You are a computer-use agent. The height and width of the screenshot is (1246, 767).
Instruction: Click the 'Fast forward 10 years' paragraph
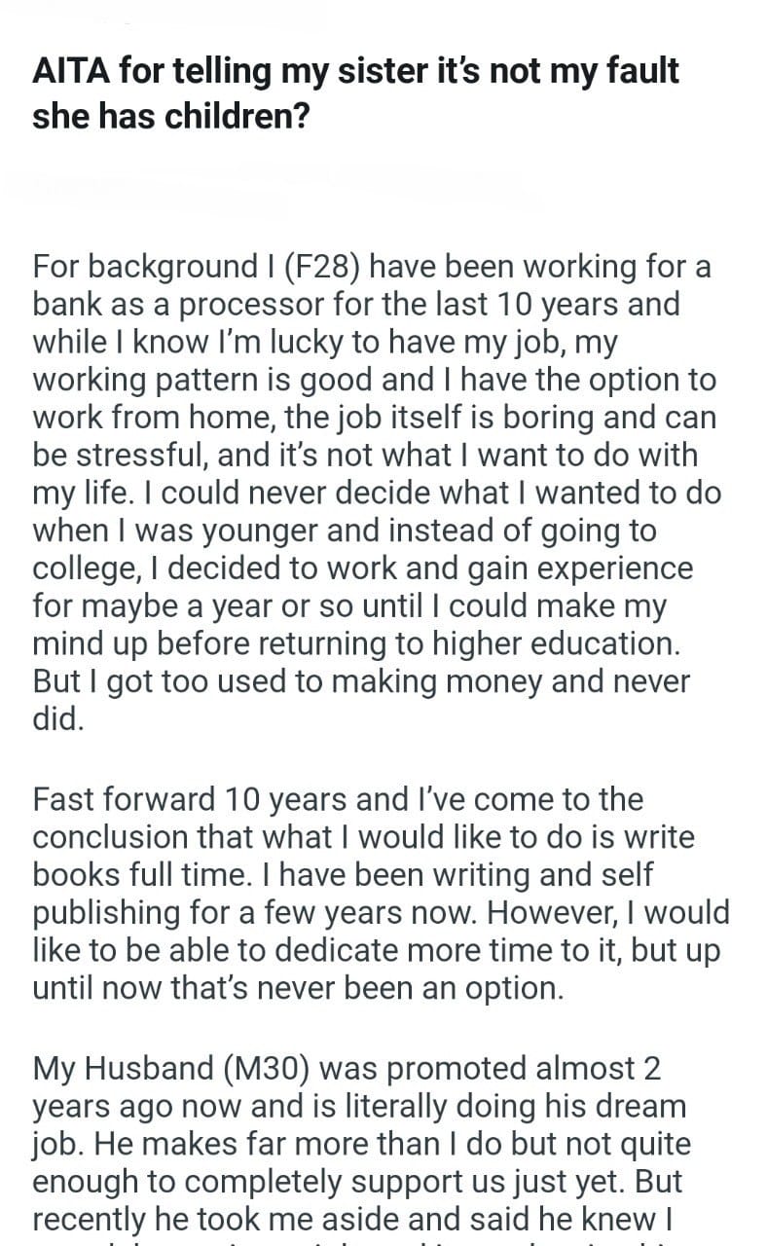[x=381, y=894]
